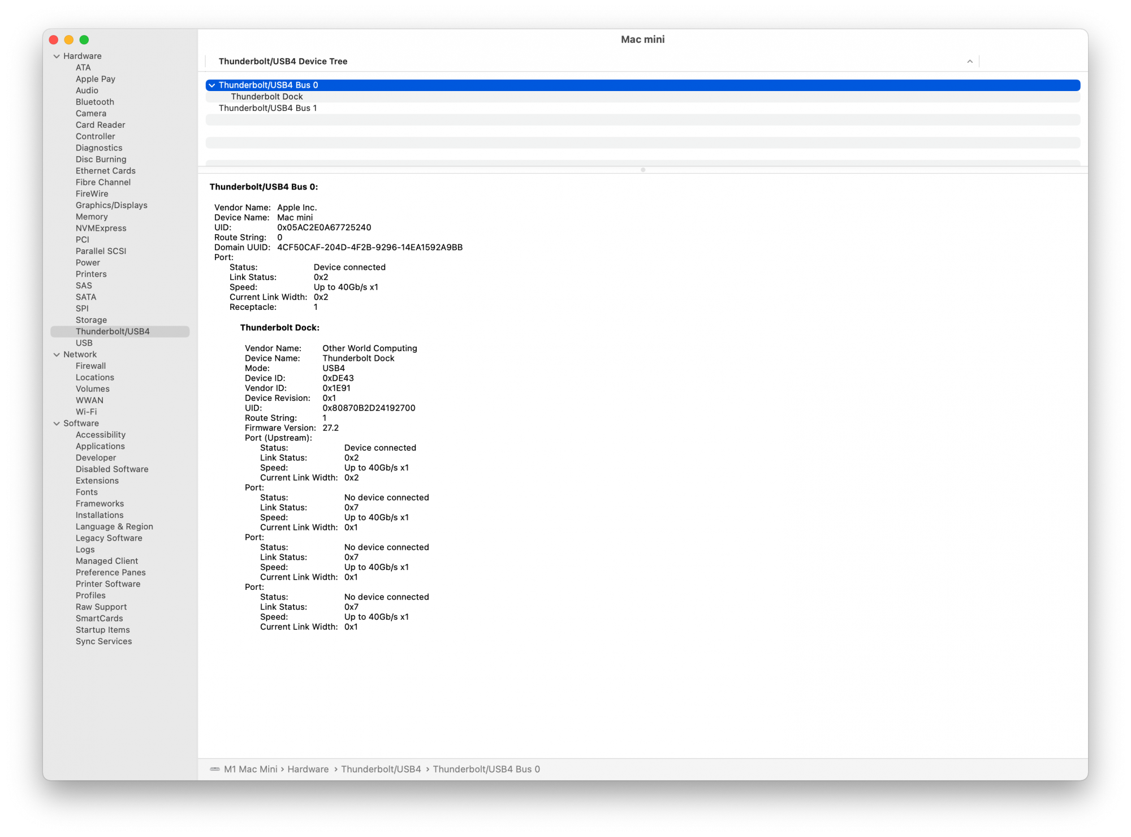Select Startup Items in sidebar
This screenshot has width=1131, height=837.
pyautogui.click(x=102, y=630)
